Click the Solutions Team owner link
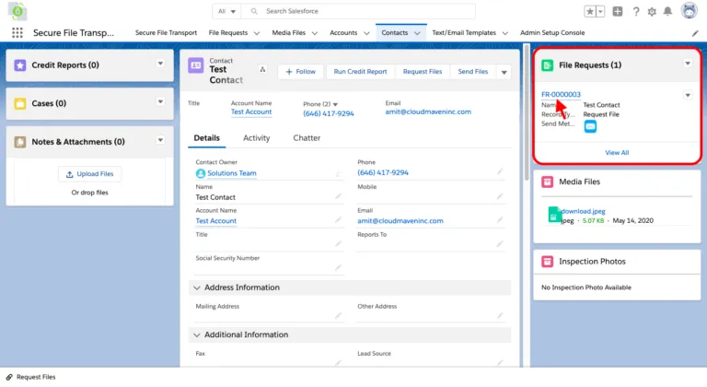Screen dimensions: 707x387 tap(232, 173)
